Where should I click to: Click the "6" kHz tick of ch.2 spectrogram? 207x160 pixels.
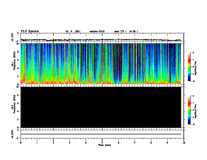(18, 103)
